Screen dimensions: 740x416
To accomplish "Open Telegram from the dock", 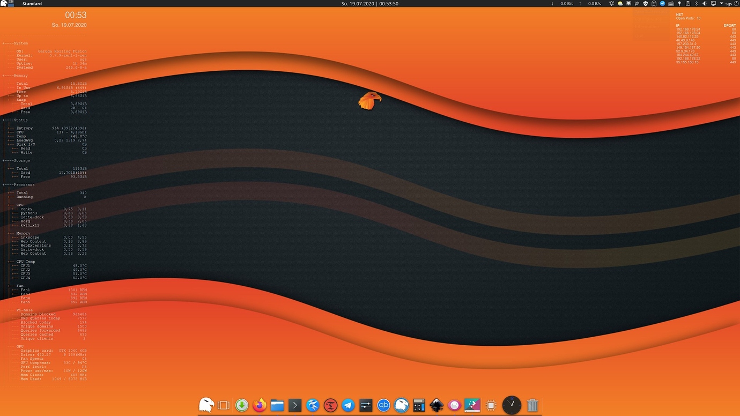I will click(348, 405).
